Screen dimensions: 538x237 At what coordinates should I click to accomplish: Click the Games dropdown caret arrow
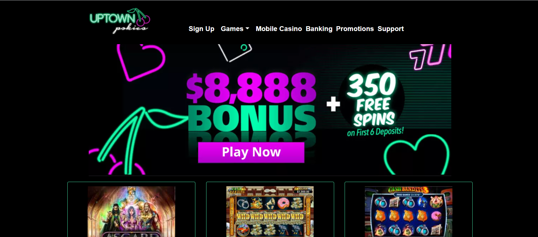point(247,29)
